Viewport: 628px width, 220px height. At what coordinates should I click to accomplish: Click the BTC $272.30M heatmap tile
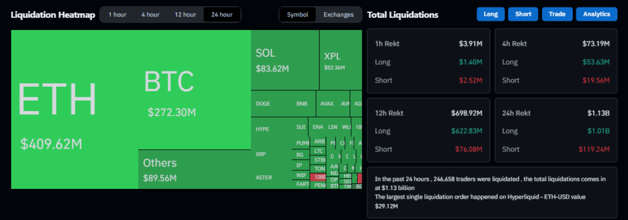pyautogui.click(x=194, y=90)
